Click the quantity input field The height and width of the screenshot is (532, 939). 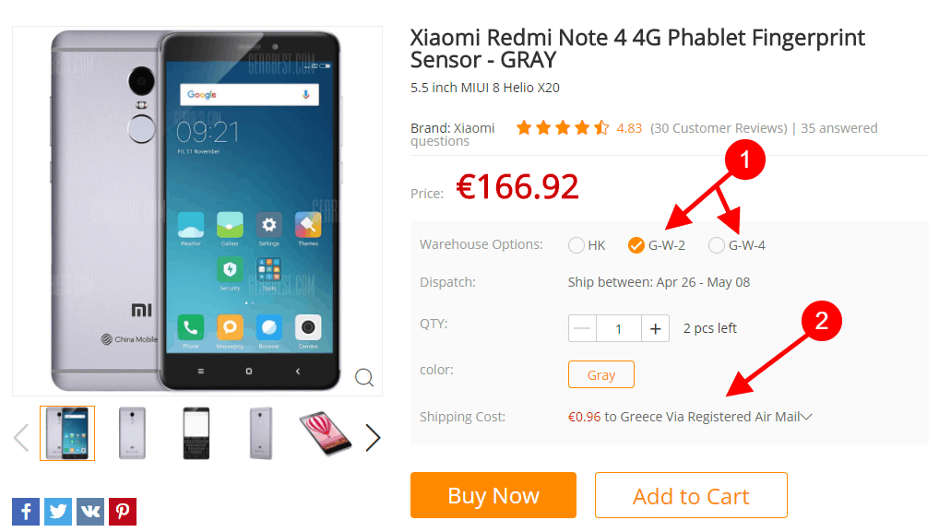pos(619,328)
